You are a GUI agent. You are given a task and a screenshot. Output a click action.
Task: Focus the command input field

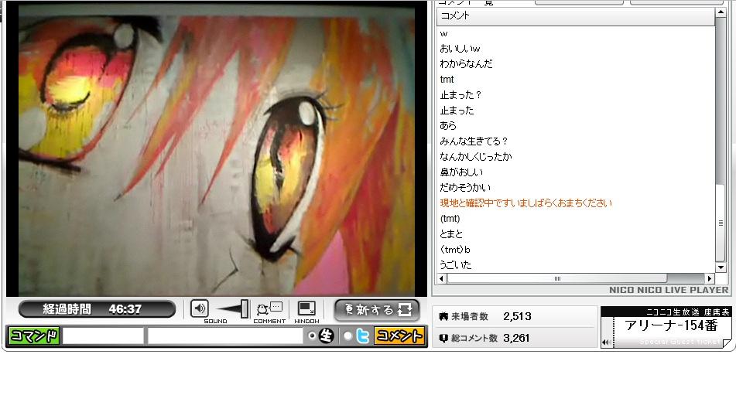tap(103, 336)
